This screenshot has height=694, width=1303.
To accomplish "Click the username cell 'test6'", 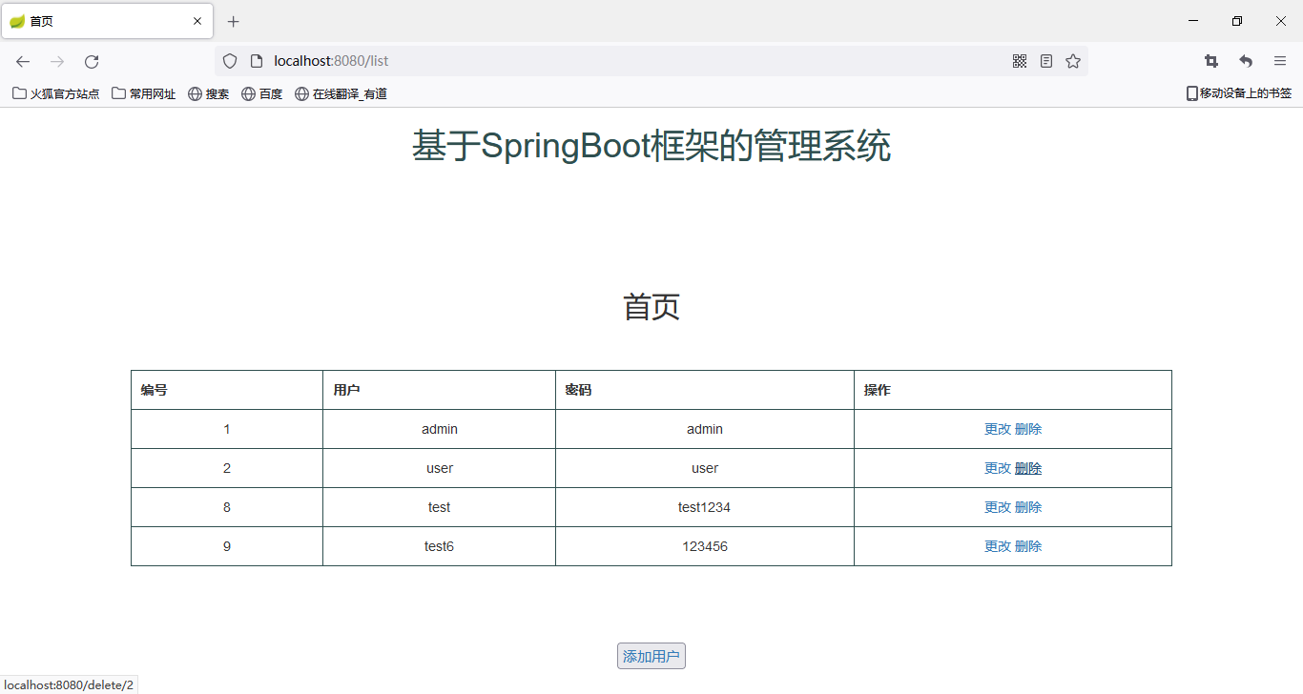I will coord(439,546).
